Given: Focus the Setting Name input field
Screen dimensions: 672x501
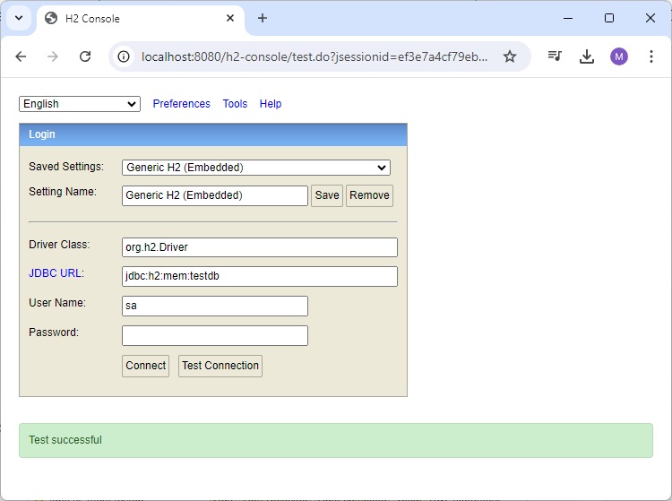Looking at the screenshot, I should click(215, 195).
